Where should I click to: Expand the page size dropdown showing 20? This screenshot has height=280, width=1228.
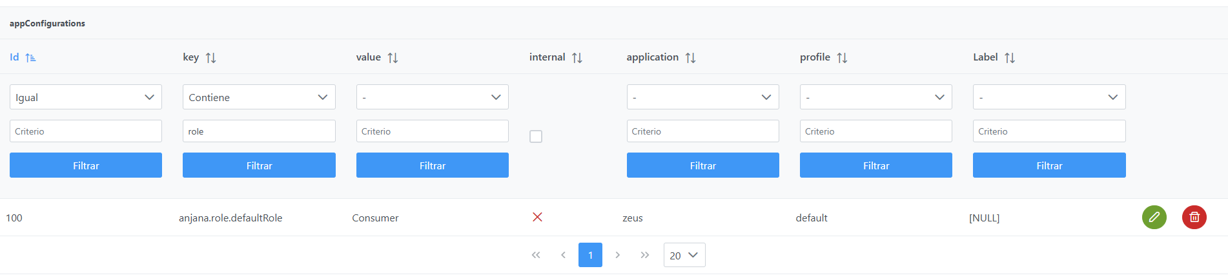[684, 255]
